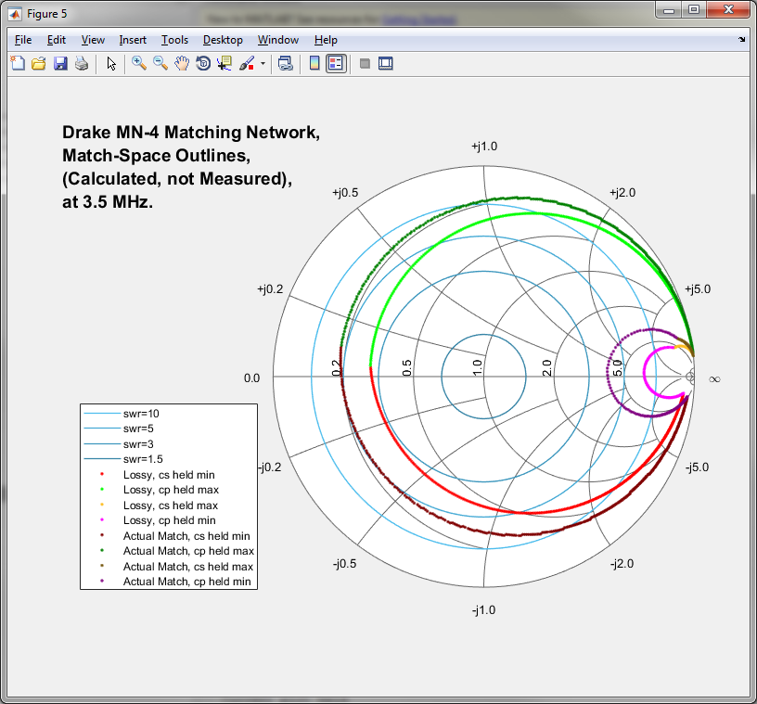Screen dimensions: 757x704
Task: Open the Help menu
Action: (x=326, y=40)
